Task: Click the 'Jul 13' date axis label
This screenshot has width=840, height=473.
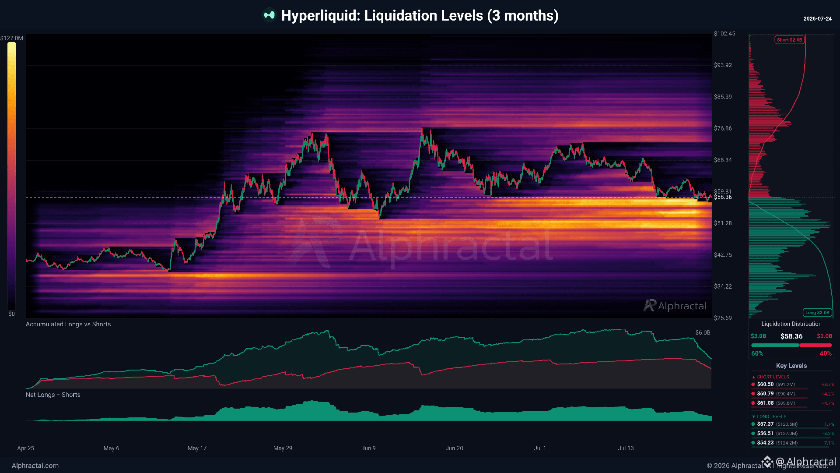Action: 626,448
